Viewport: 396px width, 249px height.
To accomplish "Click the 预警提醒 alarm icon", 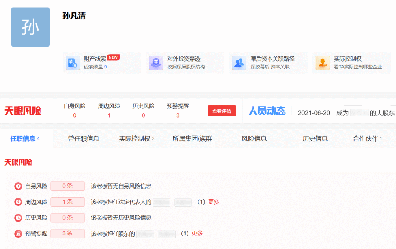I will [x=18, y=233].
